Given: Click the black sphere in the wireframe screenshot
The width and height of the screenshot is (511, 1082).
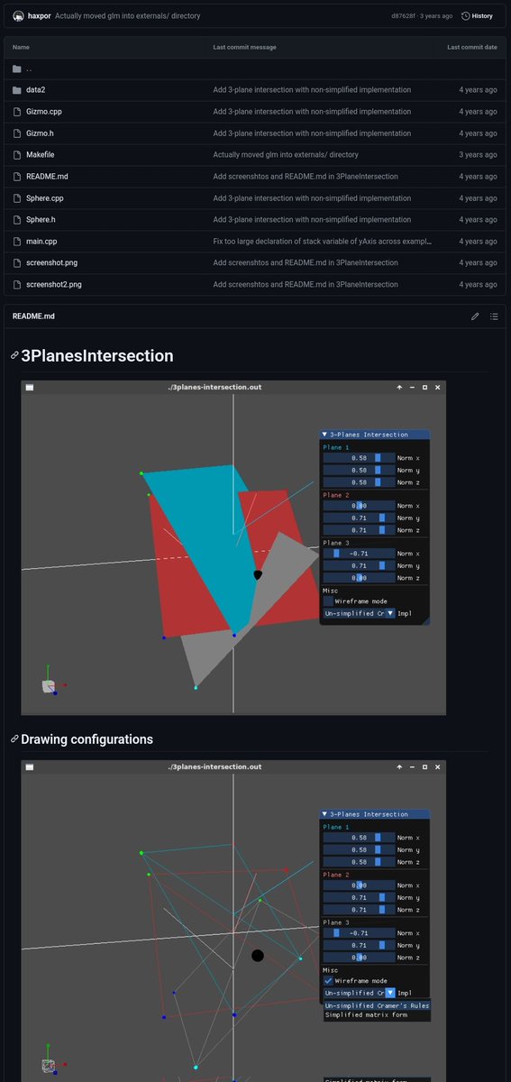Looking at the screenshot, I should click(x=258, y=955).
